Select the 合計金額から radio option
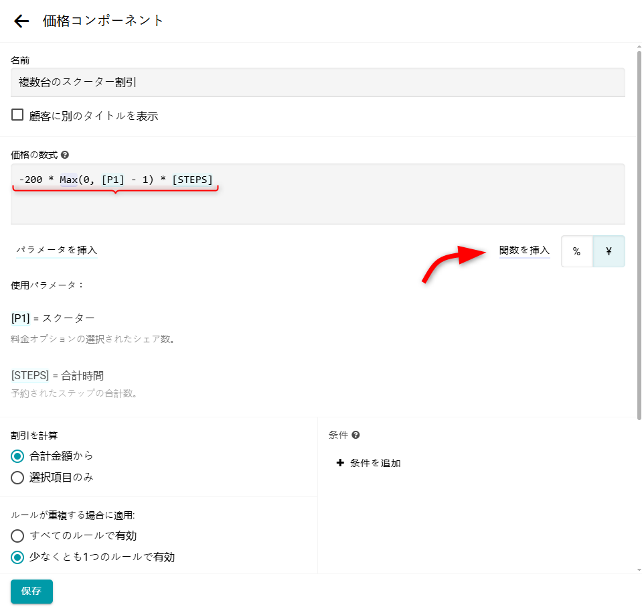 pos(17,456)
